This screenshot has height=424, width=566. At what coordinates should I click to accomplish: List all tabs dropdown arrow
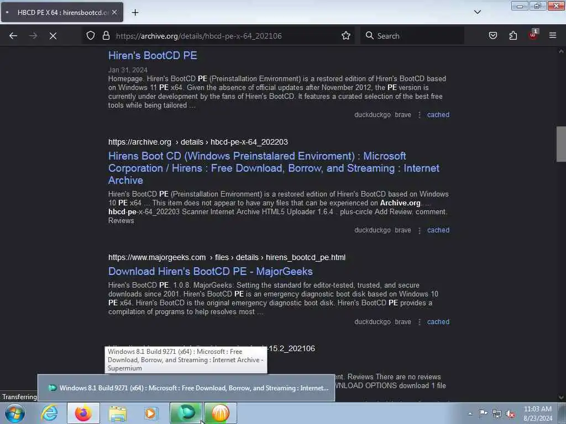click(478, 12)
